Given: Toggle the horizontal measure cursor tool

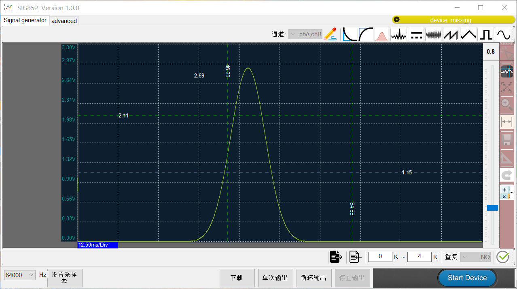Looking at the screenshot, I should 506,121.
